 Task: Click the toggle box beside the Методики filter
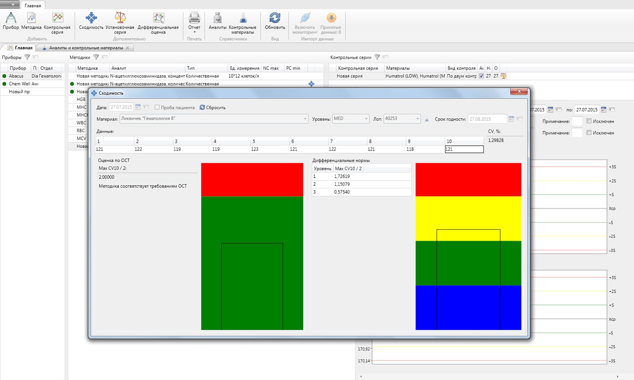104,57
